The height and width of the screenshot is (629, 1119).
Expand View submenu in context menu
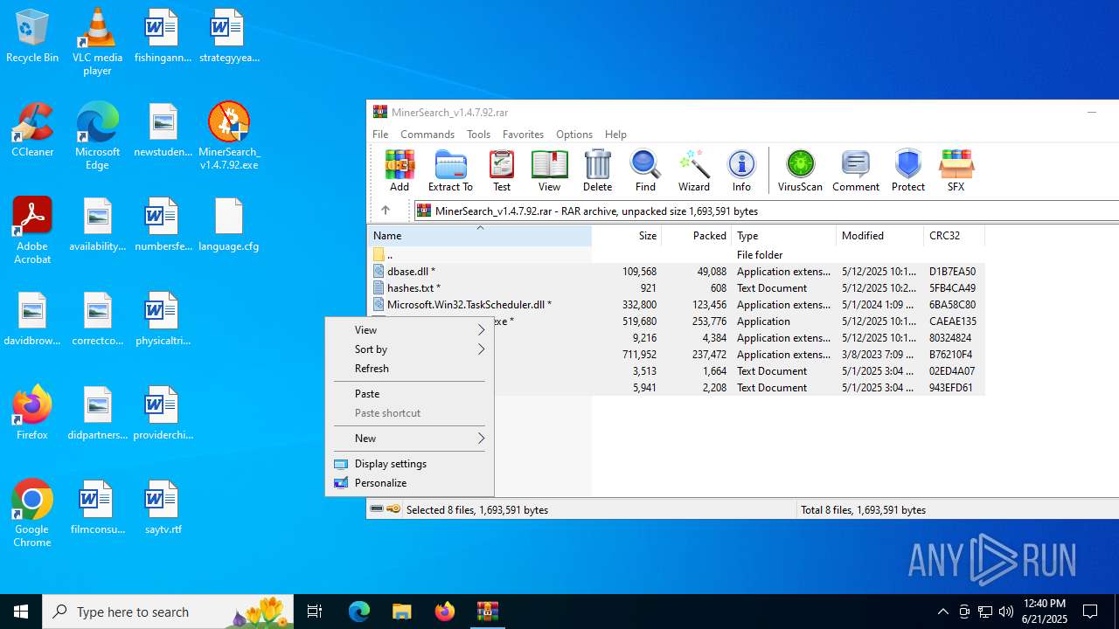click(409, 330)
